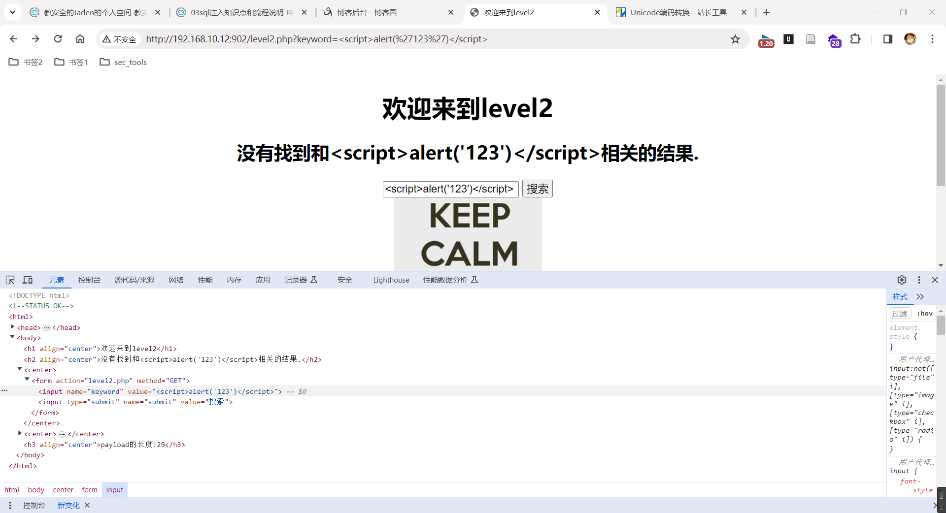
Task: Switch to the 03sql注入知识点 tab
Action: point(242,12)
